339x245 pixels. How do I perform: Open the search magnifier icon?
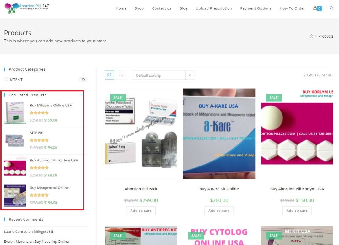[331, 8]
